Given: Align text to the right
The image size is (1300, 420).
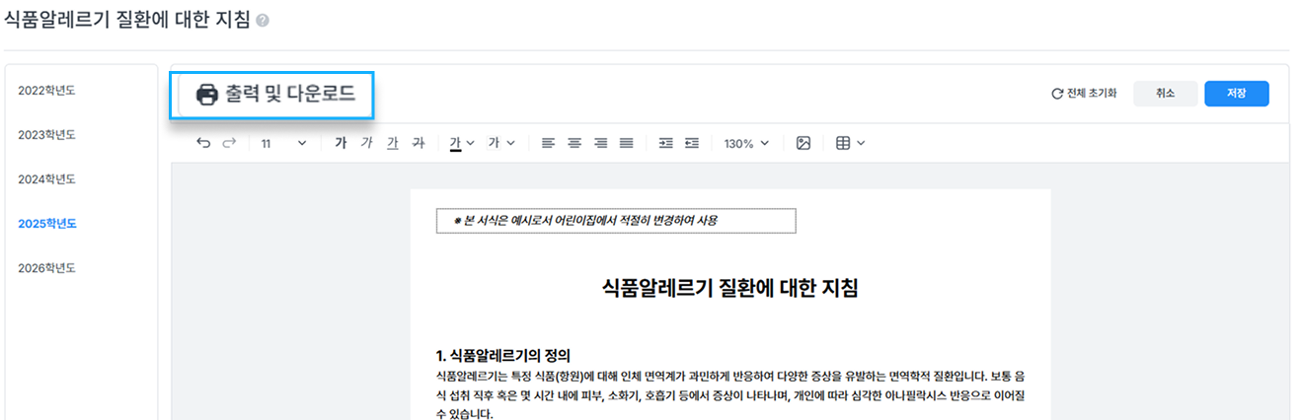Looking at the screenshot, I should coord(600,143).
